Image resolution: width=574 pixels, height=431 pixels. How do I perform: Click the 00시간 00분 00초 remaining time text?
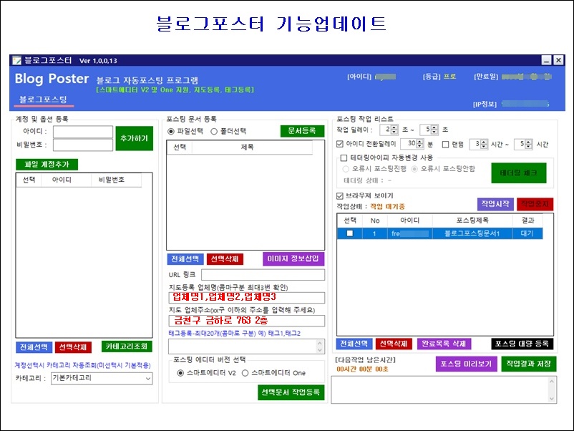pos(362,369)
